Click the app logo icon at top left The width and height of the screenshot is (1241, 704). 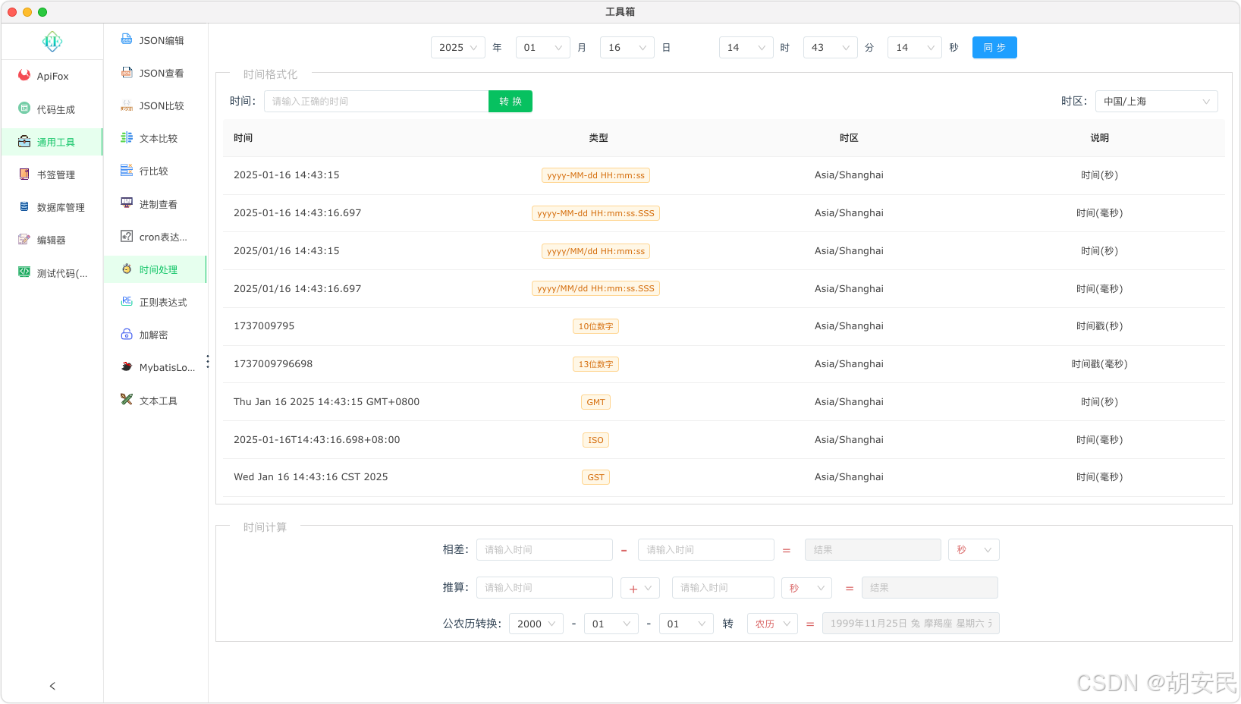coord(52,42)
